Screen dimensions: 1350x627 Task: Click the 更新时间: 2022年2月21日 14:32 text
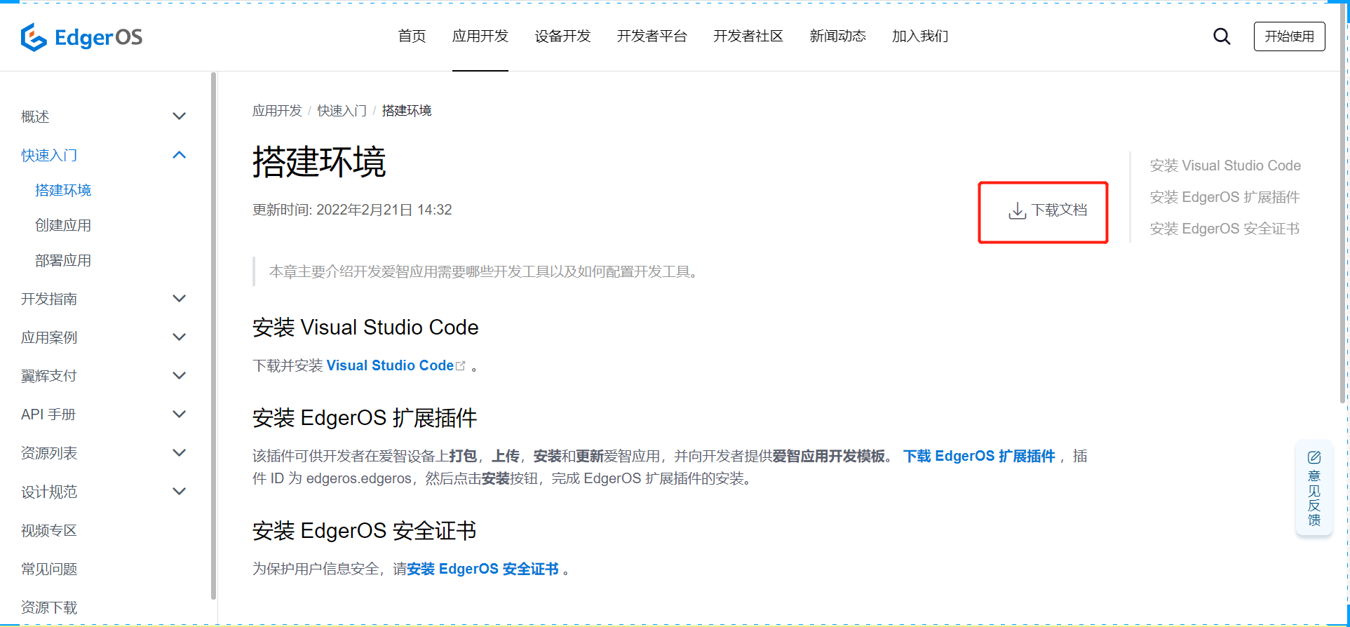click(352, 210)
